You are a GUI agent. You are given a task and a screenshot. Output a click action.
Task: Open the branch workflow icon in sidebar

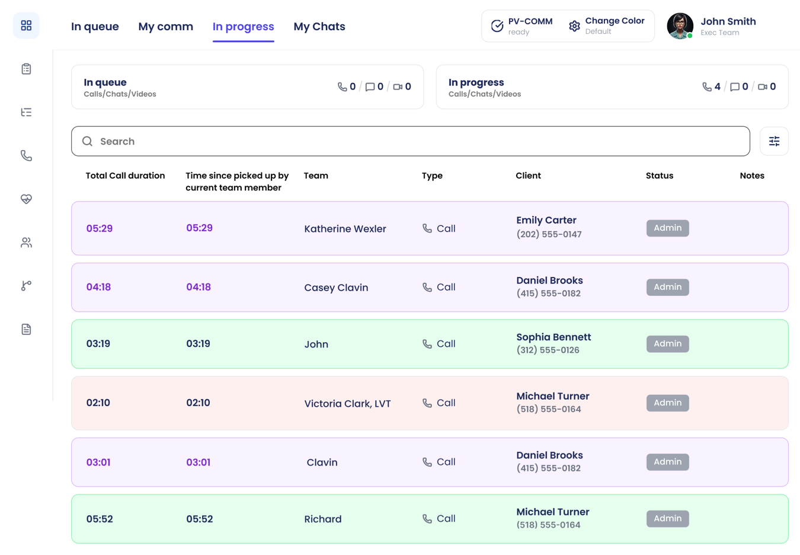(x=26, y=286)
